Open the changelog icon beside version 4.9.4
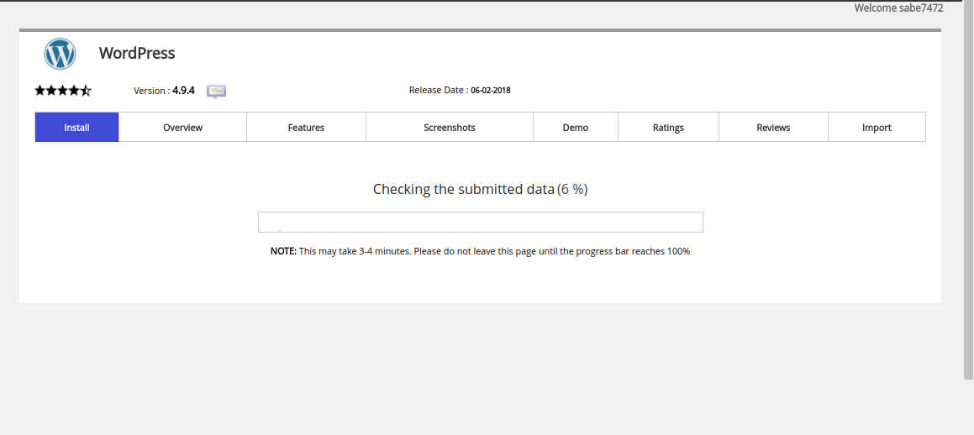The image size is (974, 435). point(217,91)
